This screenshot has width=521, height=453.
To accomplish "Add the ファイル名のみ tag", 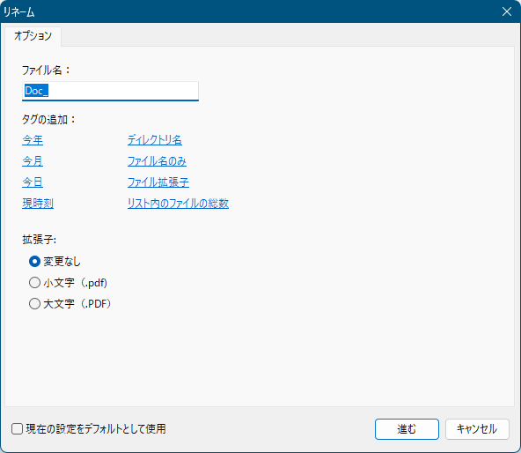I will point(157,161).
